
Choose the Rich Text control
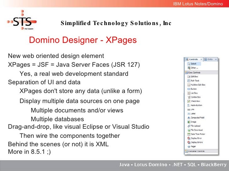193,80
